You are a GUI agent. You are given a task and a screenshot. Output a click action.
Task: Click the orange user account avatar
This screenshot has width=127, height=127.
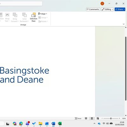pyautogui.click(x=102, y=3)
